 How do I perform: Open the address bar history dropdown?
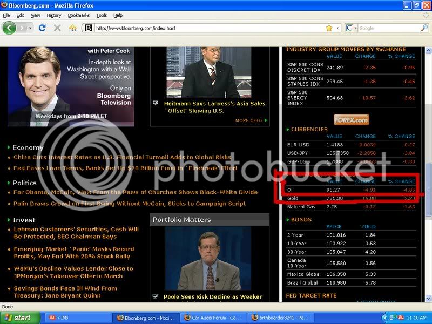337,28
